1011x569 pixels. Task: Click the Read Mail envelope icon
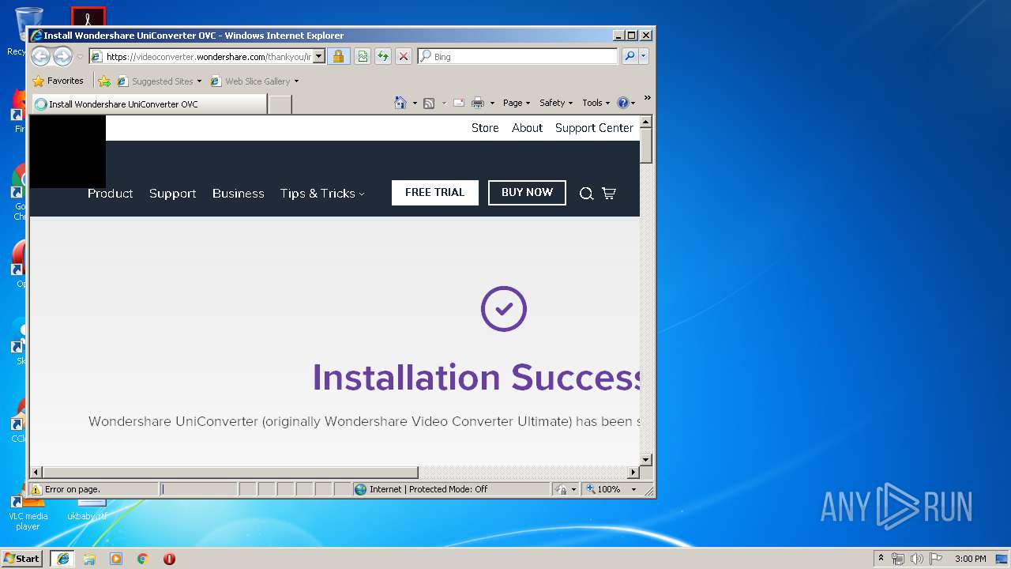tap(458, 103)
